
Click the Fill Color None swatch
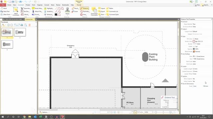(x=194, y=39)
